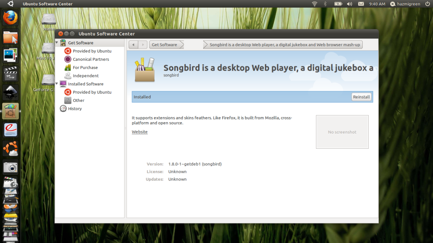This screenshot has width=433, height=243.
Task: Click the version text 1.8.0-1~getdeb1 (songbird)
Action: click(x=195, y=164)
